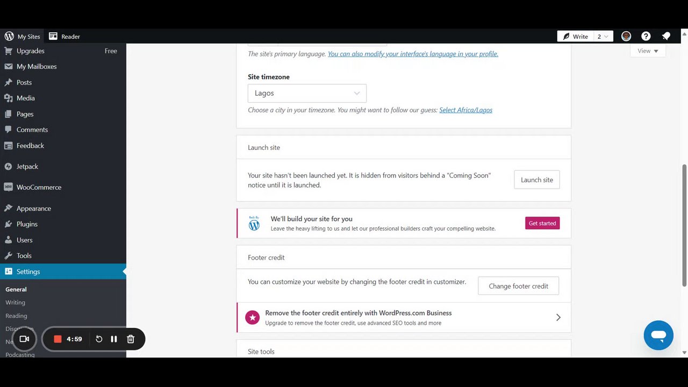Screen dimensions: 688x387
Task: Select Writing settings submenu
Action: click(x=15, y=303)
